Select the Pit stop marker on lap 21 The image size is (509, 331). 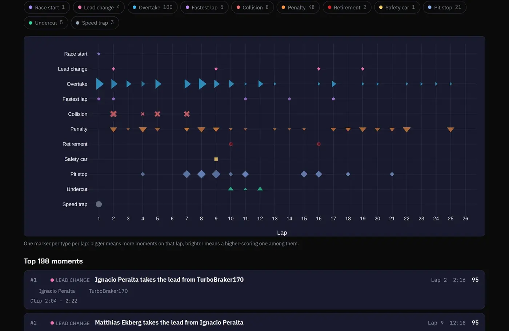(x=392, y=174)
